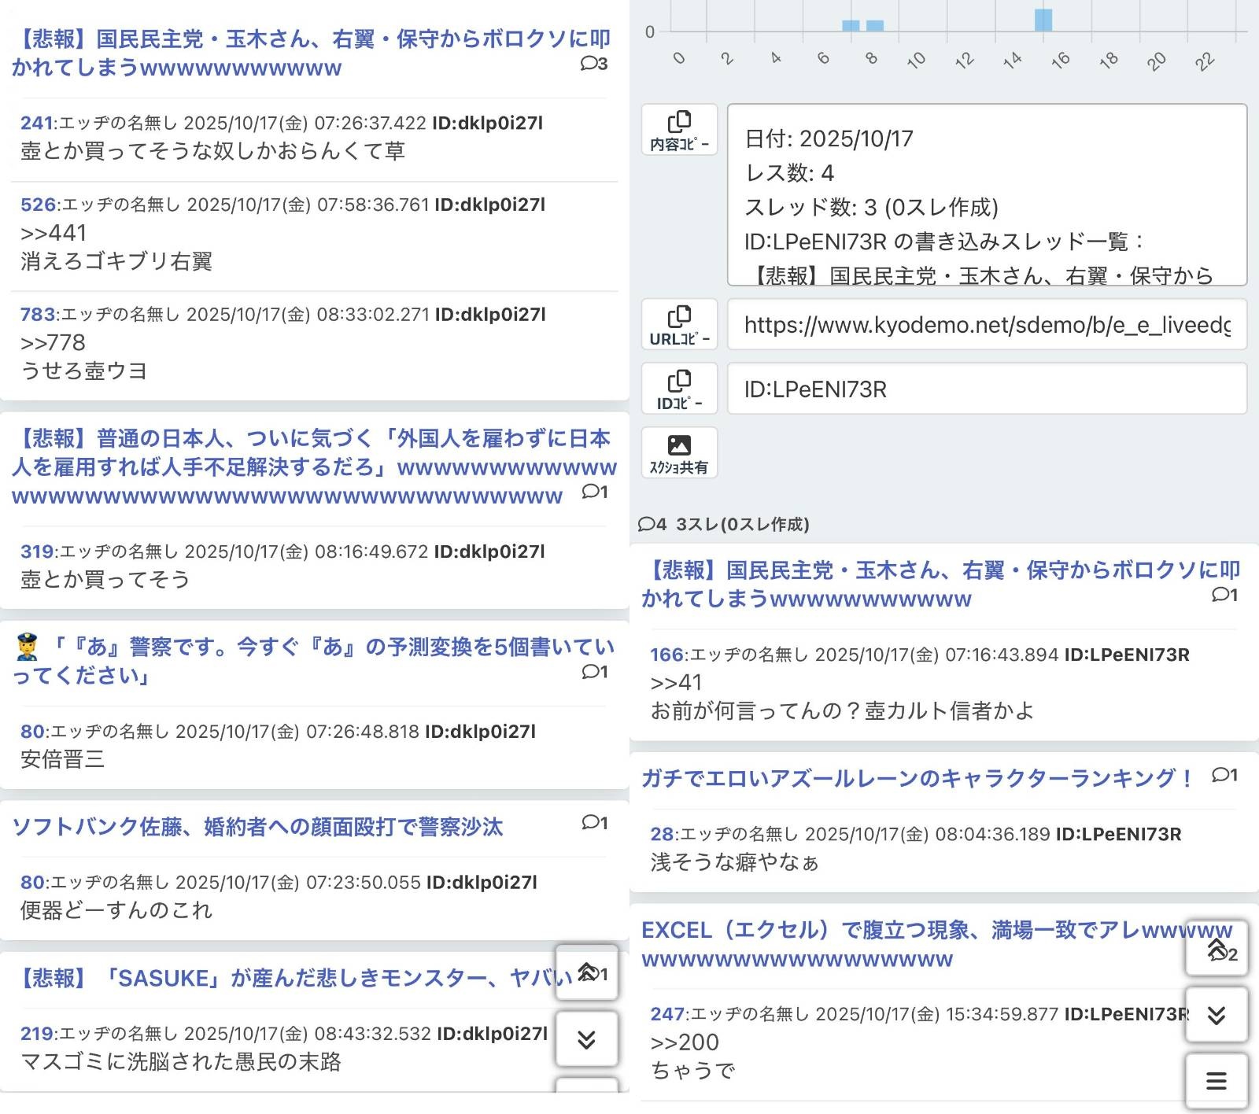Tap the double-chevron up button over the EXCEL thread

click(1216, 949)
